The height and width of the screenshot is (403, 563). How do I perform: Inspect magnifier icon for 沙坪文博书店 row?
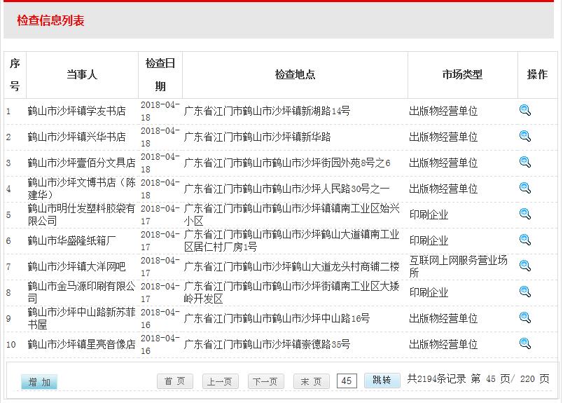(x=524, y=188)
